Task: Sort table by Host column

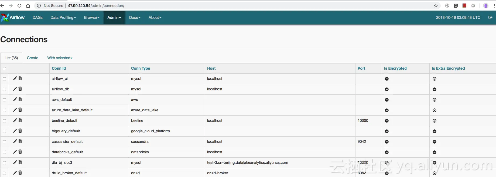Action: pos(211,68)
